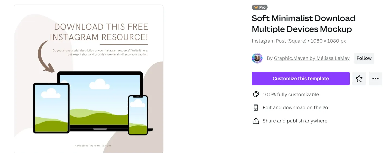Click the palette icon beside fully customizable

pos(256,94)
